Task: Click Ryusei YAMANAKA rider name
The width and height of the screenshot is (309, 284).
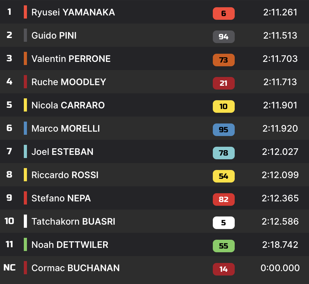Action: [x=73, y=12]
